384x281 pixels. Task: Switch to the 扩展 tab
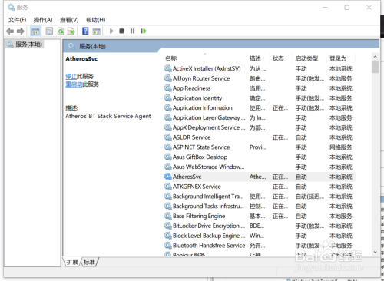72,262
